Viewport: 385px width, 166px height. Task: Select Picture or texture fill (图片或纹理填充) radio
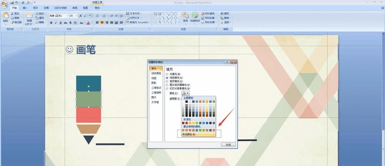(x=167, y=85)
